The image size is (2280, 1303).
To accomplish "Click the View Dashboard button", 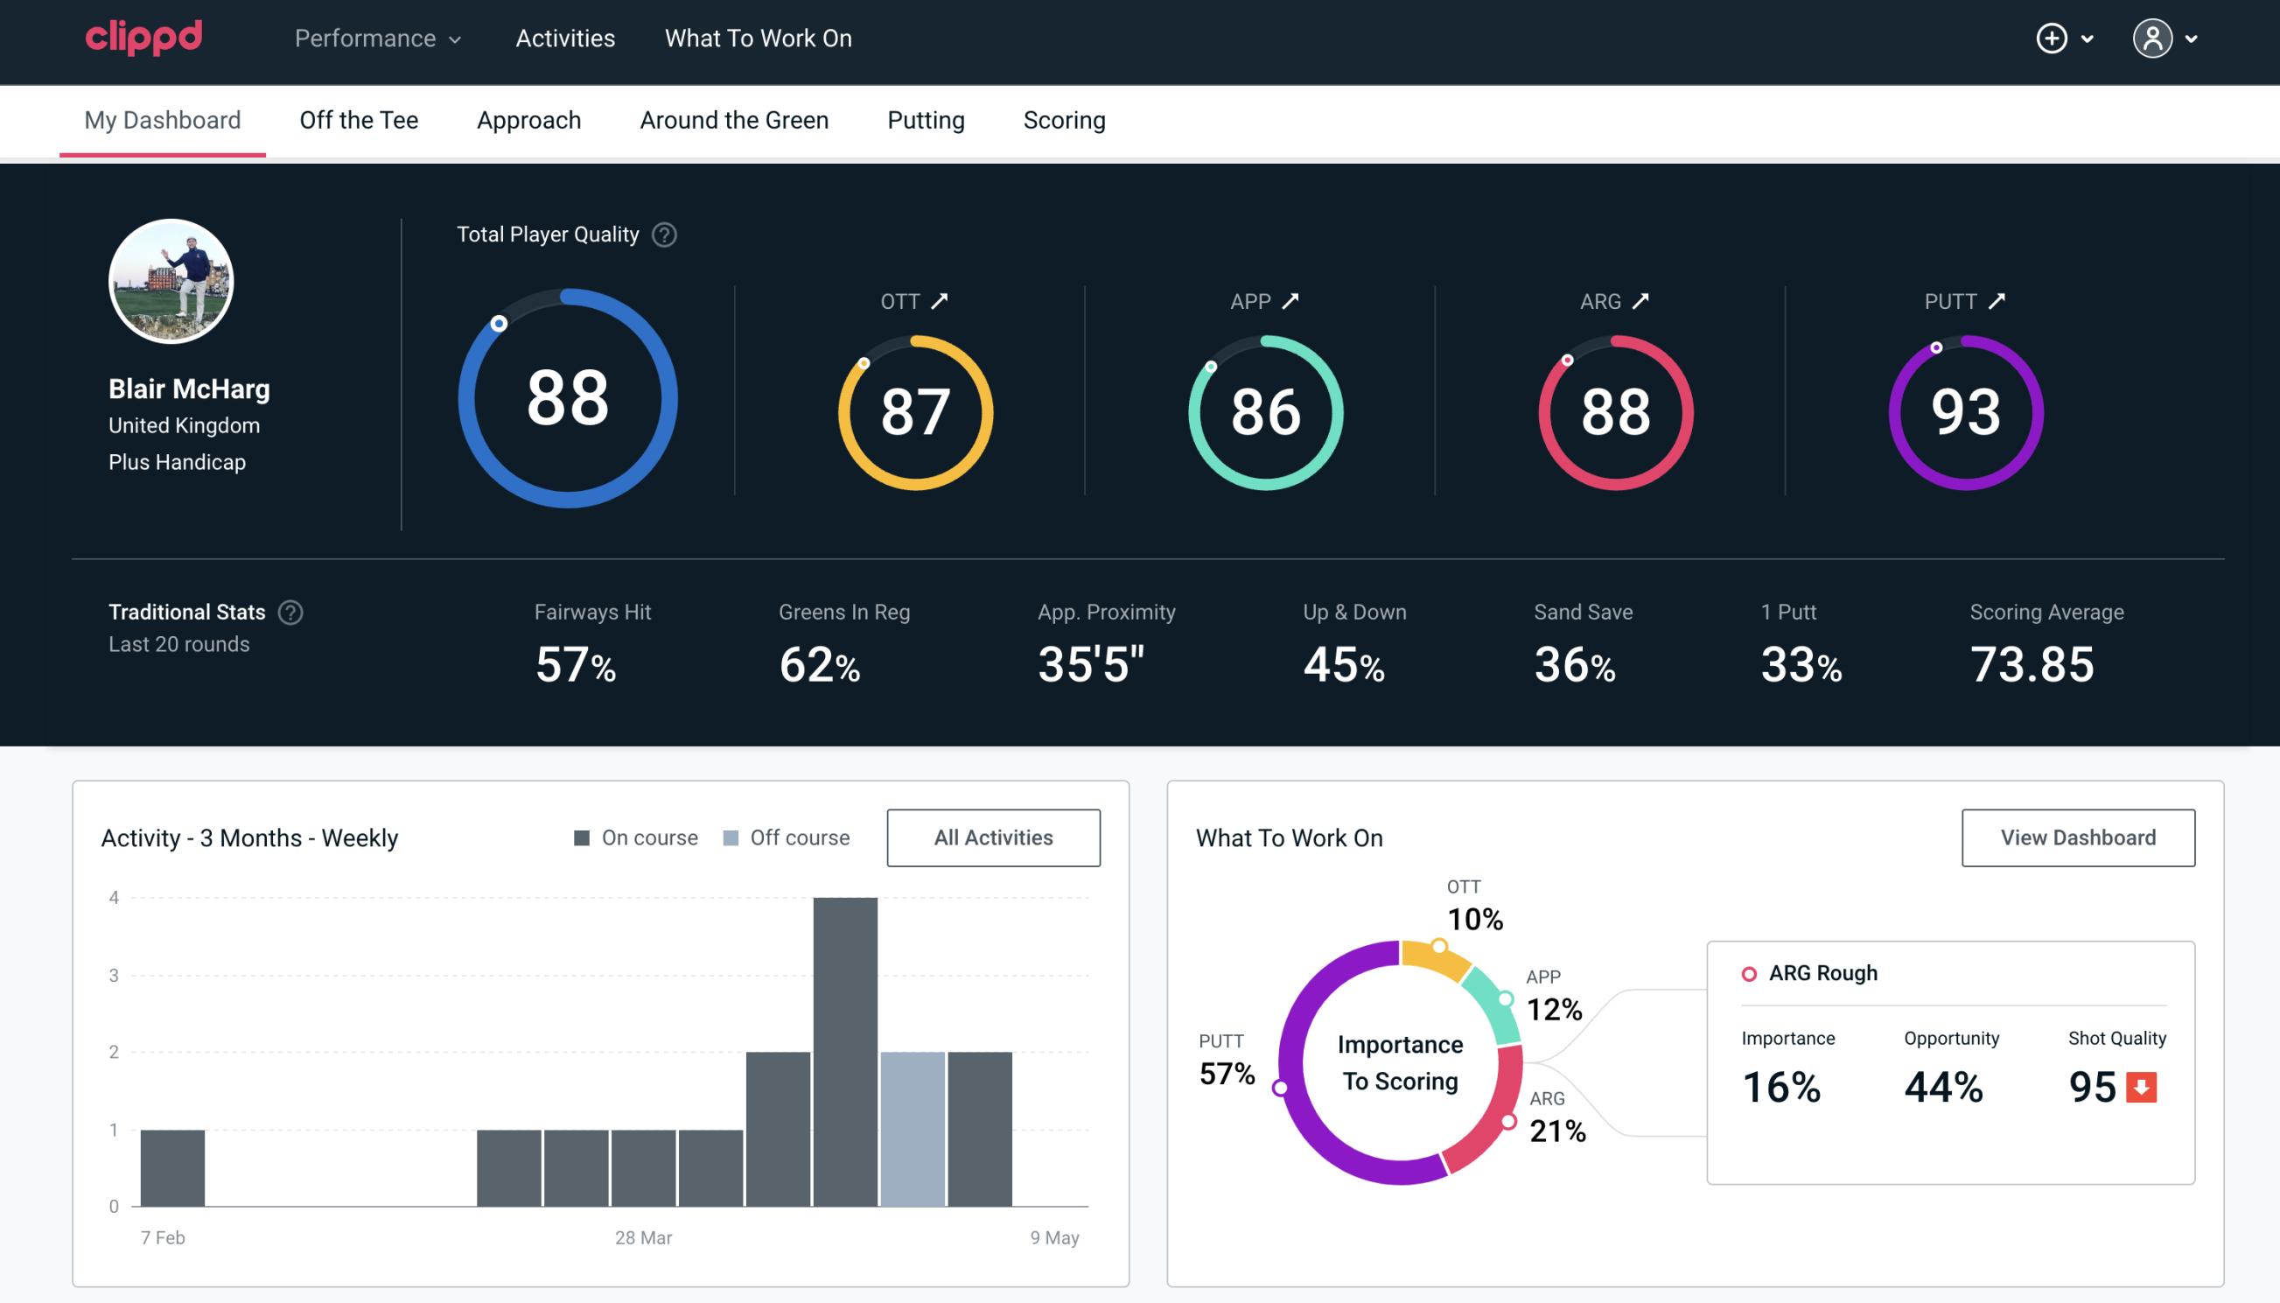I will click(2078, 837).
